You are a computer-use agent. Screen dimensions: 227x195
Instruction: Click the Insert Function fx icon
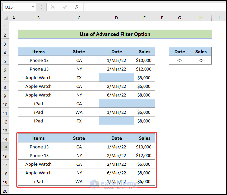(x=77, y=7)
